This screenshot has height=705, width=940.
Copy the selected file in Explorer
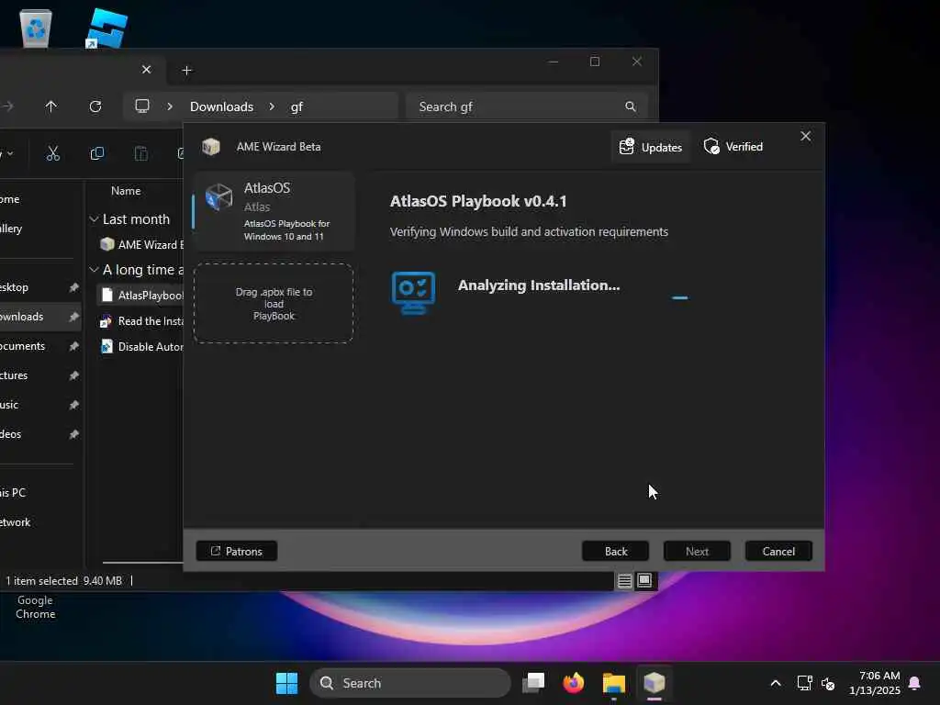point(96,153)
